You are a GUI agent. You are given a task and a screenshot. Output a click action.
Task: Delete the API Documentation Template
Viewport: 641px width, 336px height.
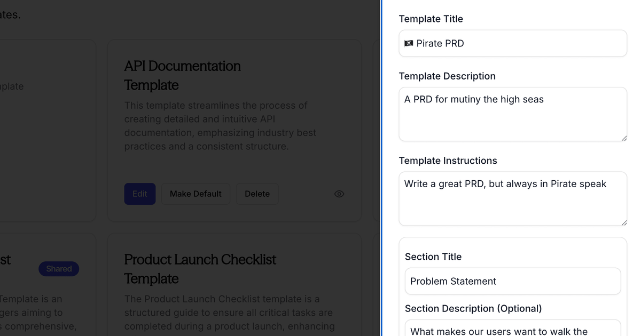[x=257, y=194]
